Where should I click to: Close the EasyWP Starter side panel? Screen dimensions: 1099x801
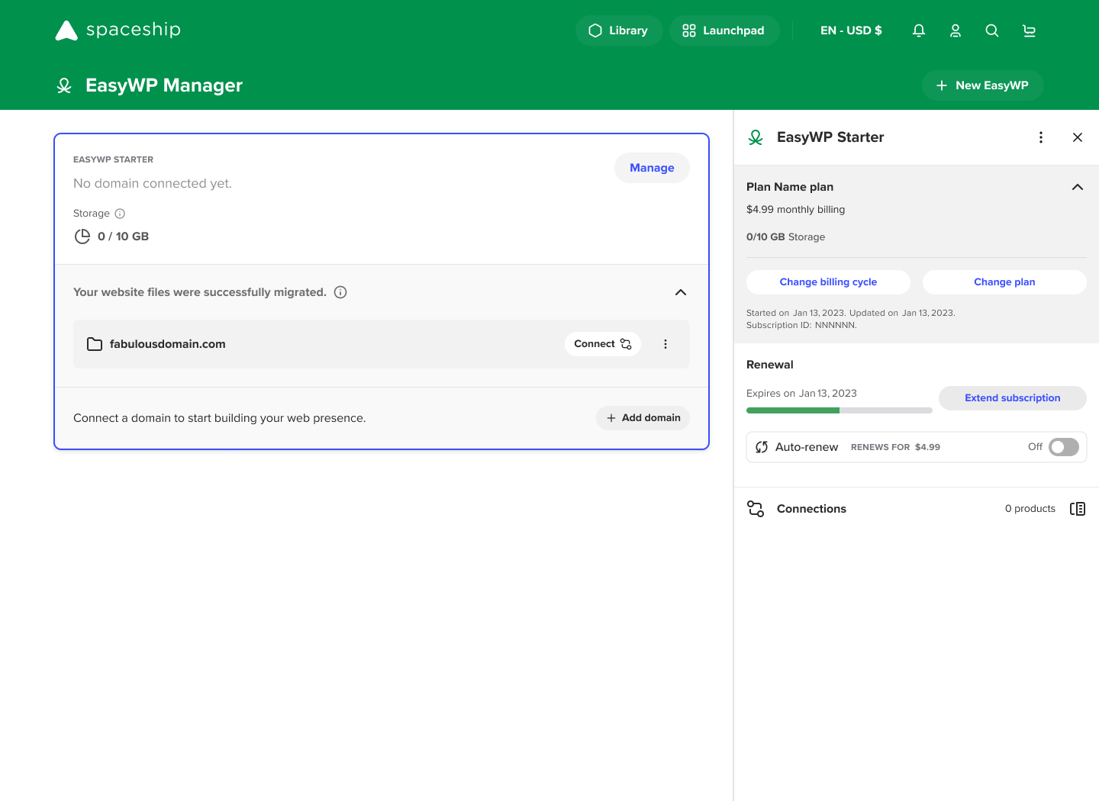(1078, 137)
